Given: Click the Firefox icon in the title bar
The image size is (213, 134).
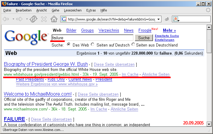Looking at the screenshot, I should (x=4, y=4).
